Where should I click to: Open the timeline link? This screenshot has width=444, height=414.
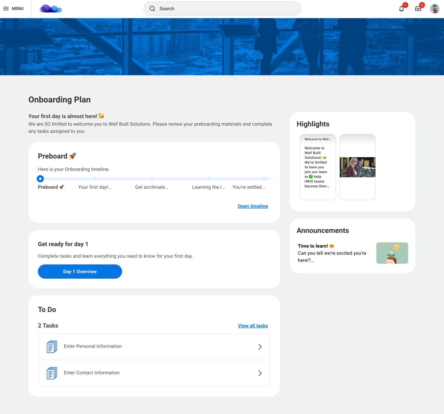pyautogui.click(x=253, y=206)
